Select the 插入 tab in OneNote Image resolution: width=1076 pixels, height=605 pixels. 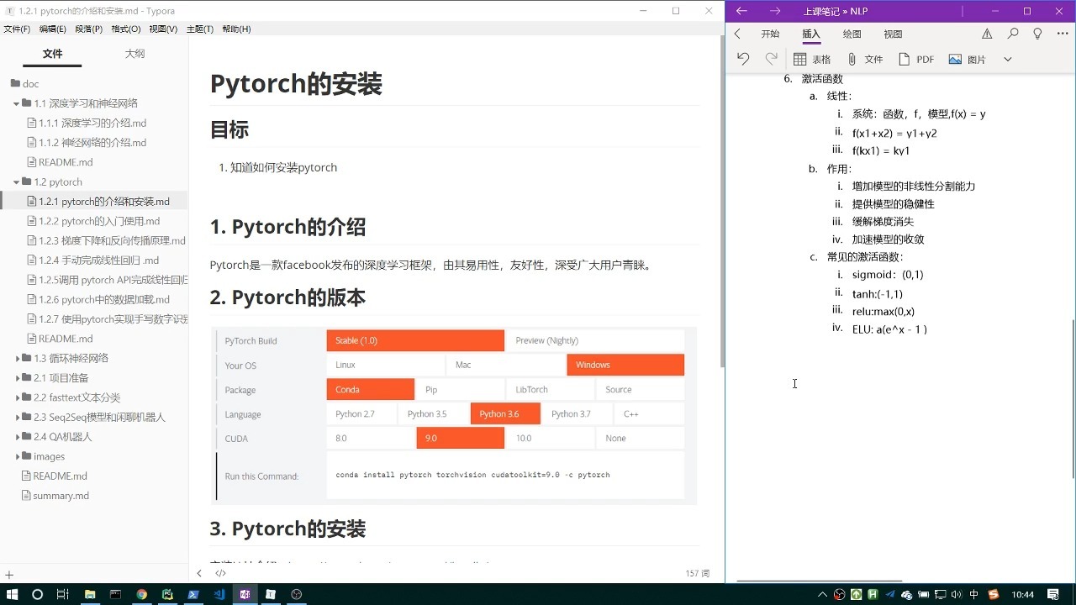(x=810, y=34)
